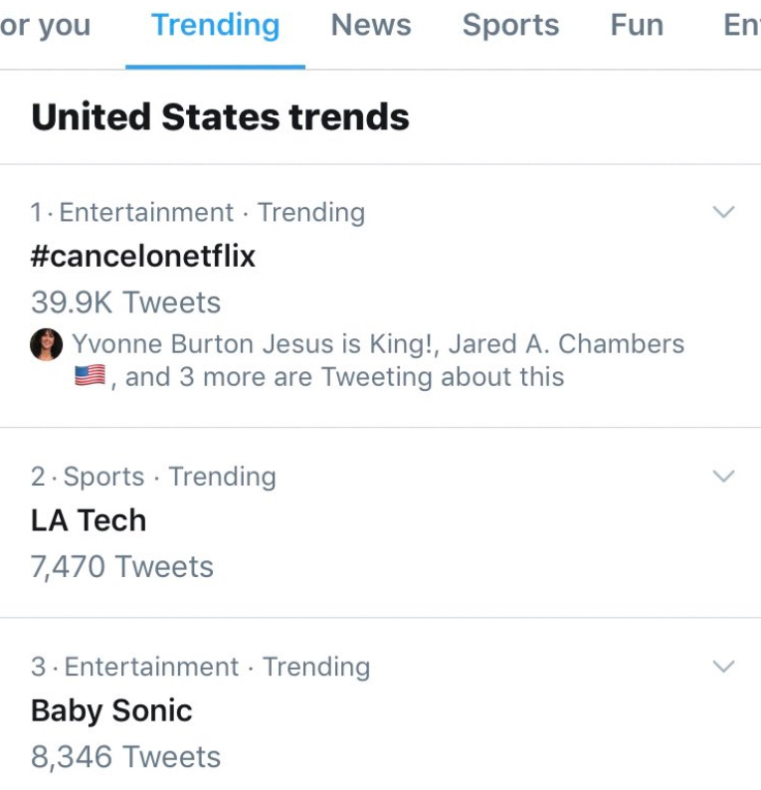Open the Sports tab
761x790 pixels.
pyautogui.click(x=510, y=25)
